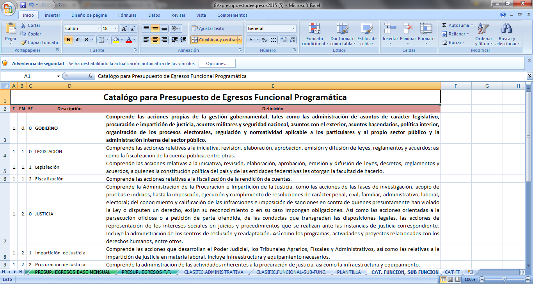Click the zoom slider handle
Image resolution: width=533 pixels, height=284 pixels.
pos(505,279)
